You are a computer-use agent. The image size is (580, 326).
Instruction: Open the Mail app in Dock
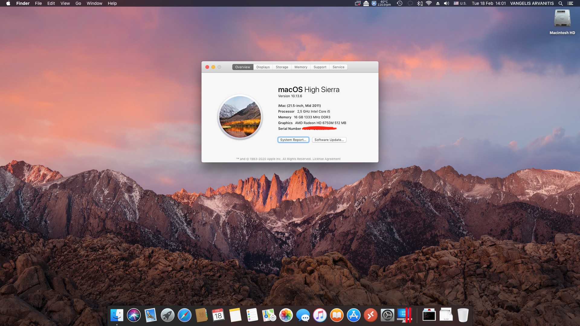(151, 315)
